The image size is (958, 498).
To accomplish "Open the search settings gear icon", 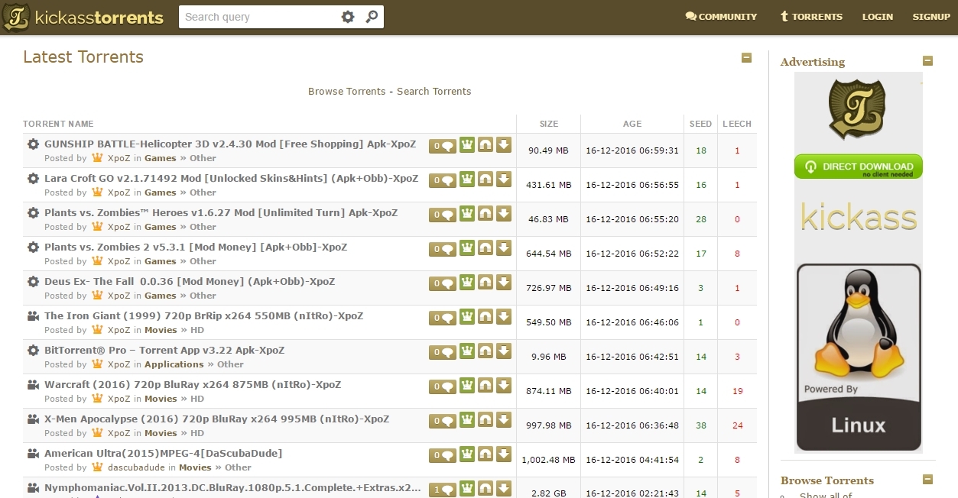I will [x=348, y=17].
